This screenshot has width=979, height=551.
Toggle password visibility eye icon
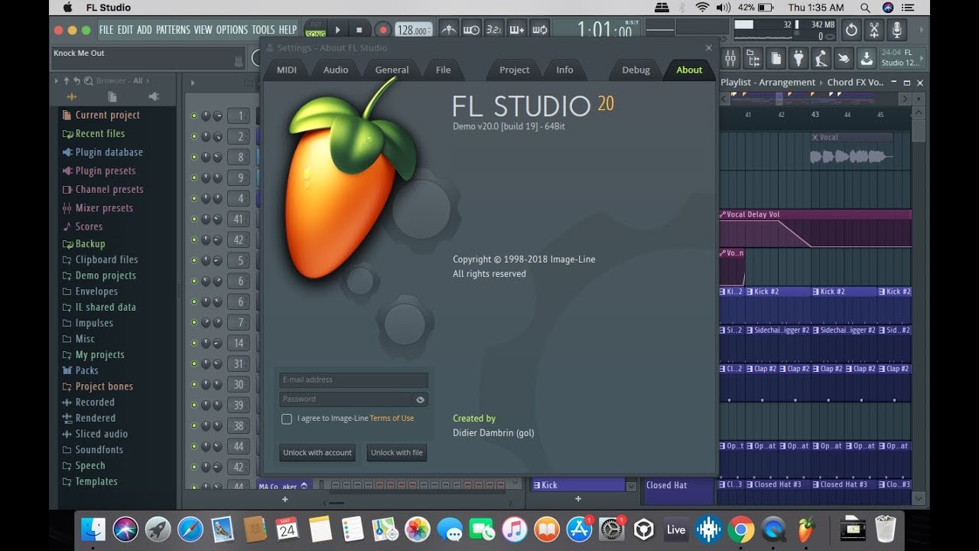tap(420, 399)
